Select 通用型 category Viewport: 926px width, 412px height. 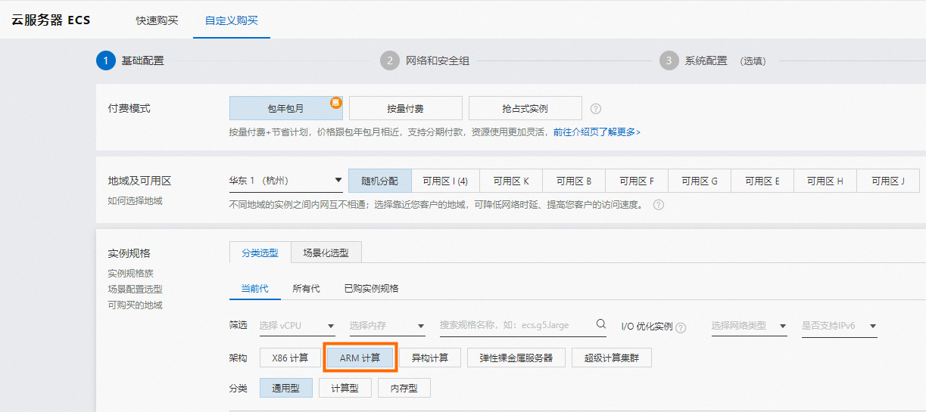pyautogui.click(x=286, y=389)
